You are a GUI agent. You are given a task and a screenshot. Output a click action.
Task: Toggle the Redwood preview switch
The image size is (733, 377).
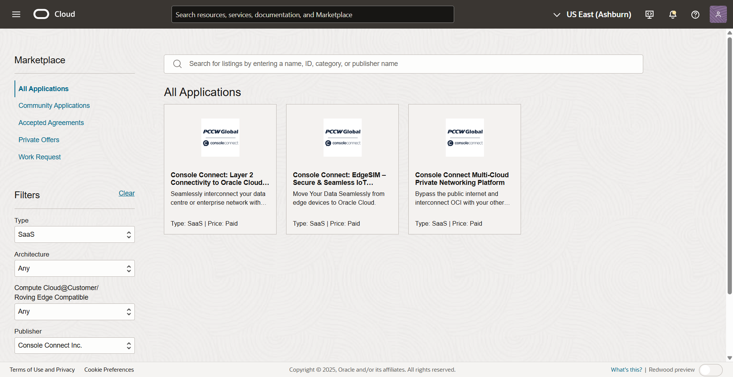710,370
